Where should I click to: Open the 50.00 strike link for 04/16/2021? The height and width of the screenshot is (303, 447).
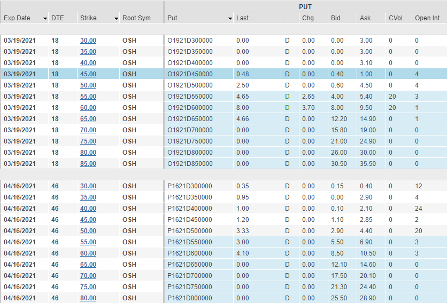tap(88, 231)
